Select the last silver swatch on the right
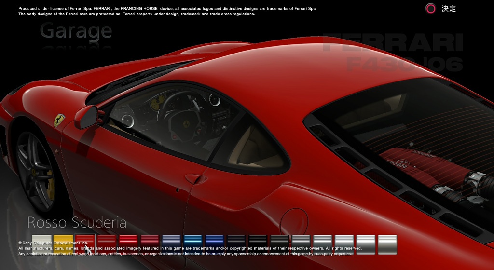Viewport: 494px width, 270px height. [x=387, y=244]
